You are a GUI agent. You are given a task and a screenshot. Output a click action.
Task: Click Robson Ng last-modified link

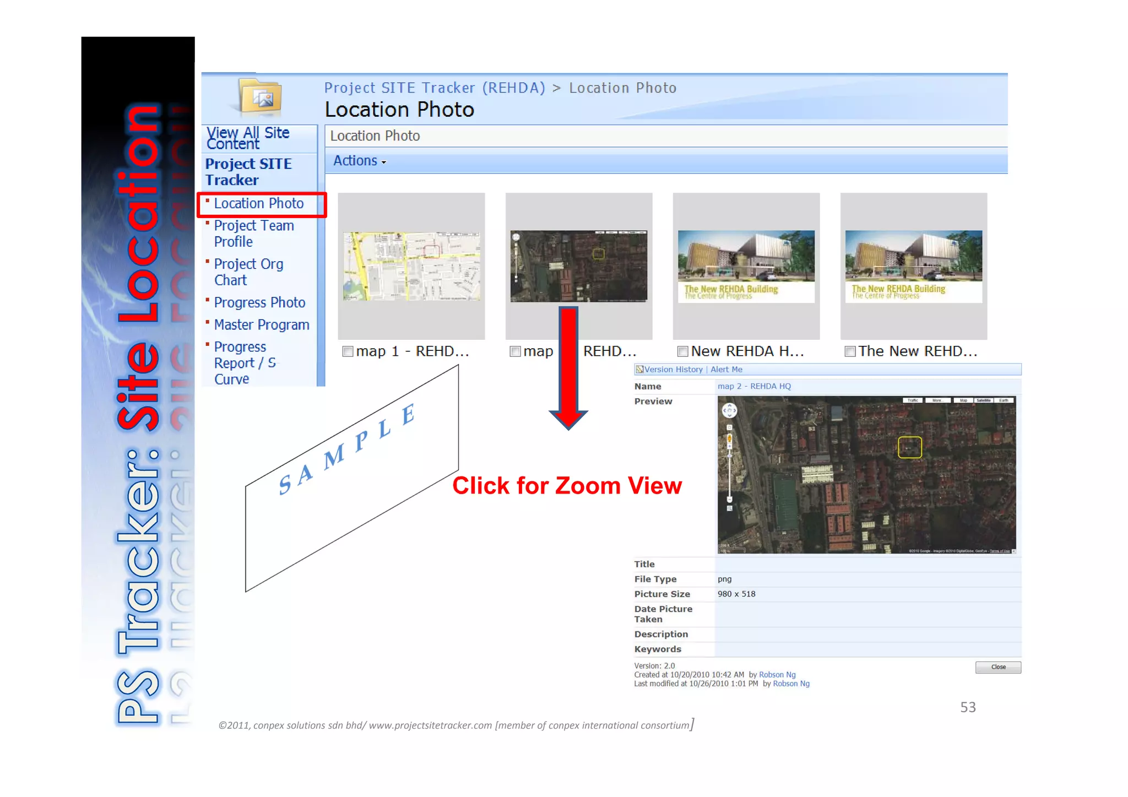(x=791, y=684)
